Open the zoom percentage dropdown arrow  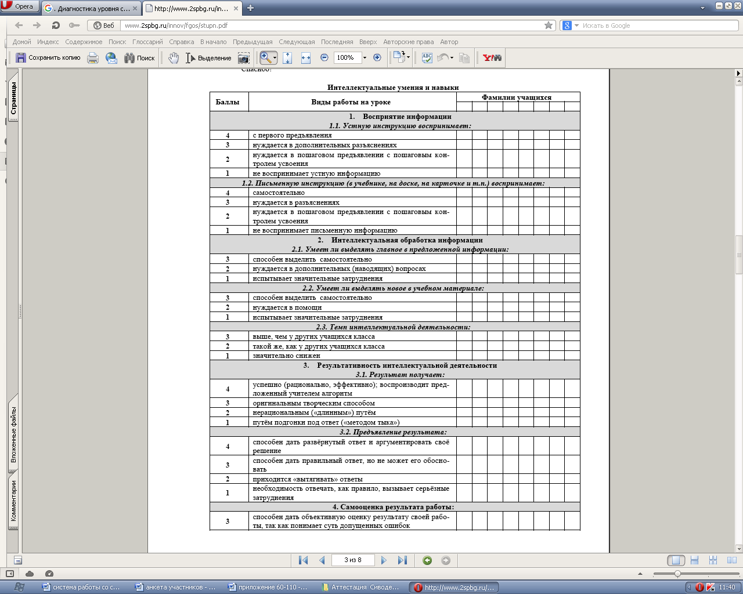tap(365, 57)
